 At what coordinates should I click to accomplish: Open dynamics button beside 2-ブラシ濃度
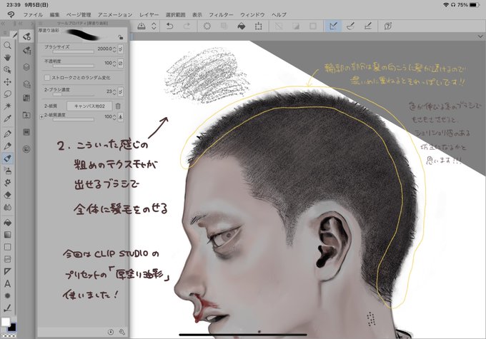pyautogui.click(x=121, y=91)
